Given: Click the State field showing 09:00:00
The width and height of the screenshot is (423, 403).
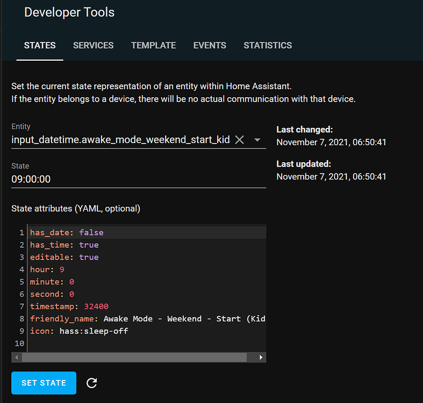Looking at the screenshot, I should point(138,179).
